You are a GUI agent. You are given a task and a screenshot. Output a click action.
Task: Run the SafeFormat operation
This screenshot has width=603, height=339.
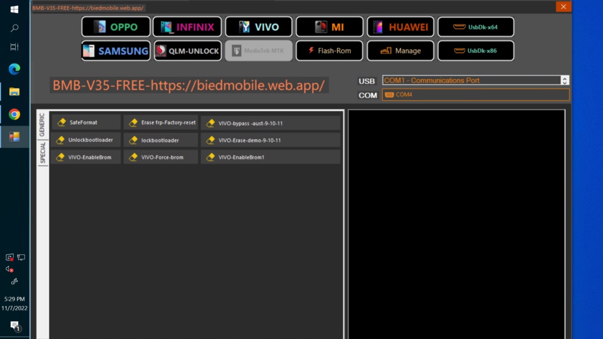[x=86, y=122]
